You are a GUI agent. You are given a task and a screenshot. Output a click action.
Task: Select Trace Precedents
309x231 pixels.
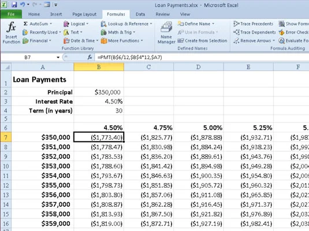point(253,24)
